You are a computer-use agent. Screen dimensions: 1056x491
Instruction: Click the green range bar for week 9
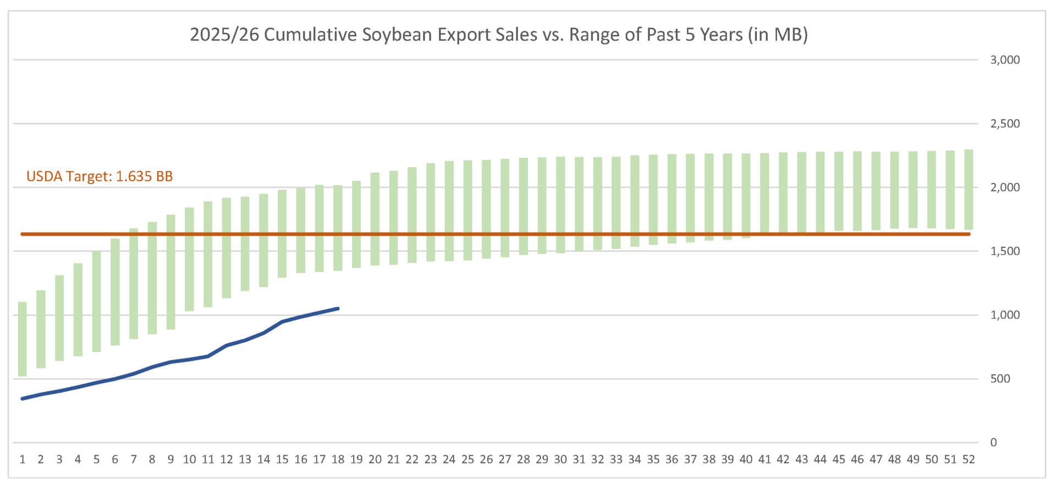pyautogui.click(x=170, y=272)
